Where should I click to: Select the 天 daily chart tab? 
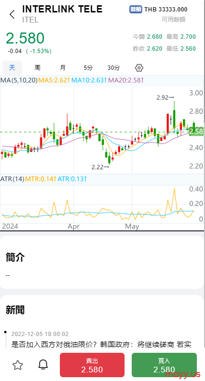(12, 68)
